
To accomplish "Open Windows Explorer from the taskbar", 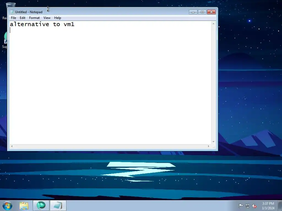I will [x=24, y=206].
